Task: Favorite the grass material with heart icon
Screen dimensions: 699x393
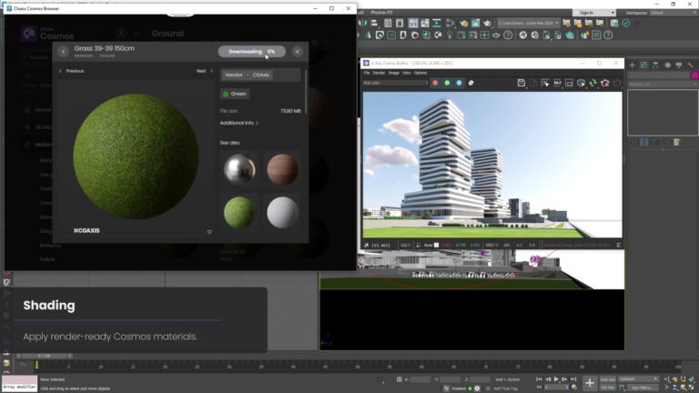Action: [209, 232]
